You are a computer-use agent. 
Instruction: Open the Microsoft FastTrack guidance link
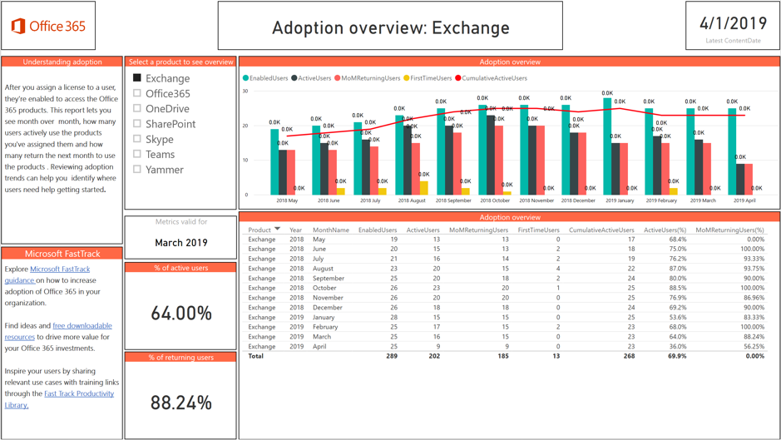point(60,269)
